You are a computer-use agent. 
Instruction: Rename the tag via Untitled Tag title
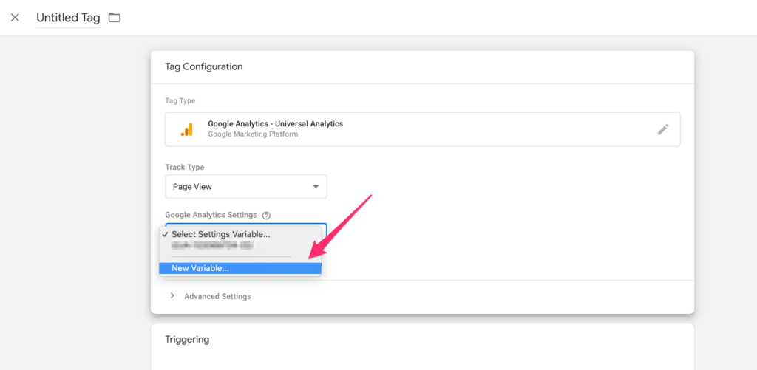click(x=68, y=18)
